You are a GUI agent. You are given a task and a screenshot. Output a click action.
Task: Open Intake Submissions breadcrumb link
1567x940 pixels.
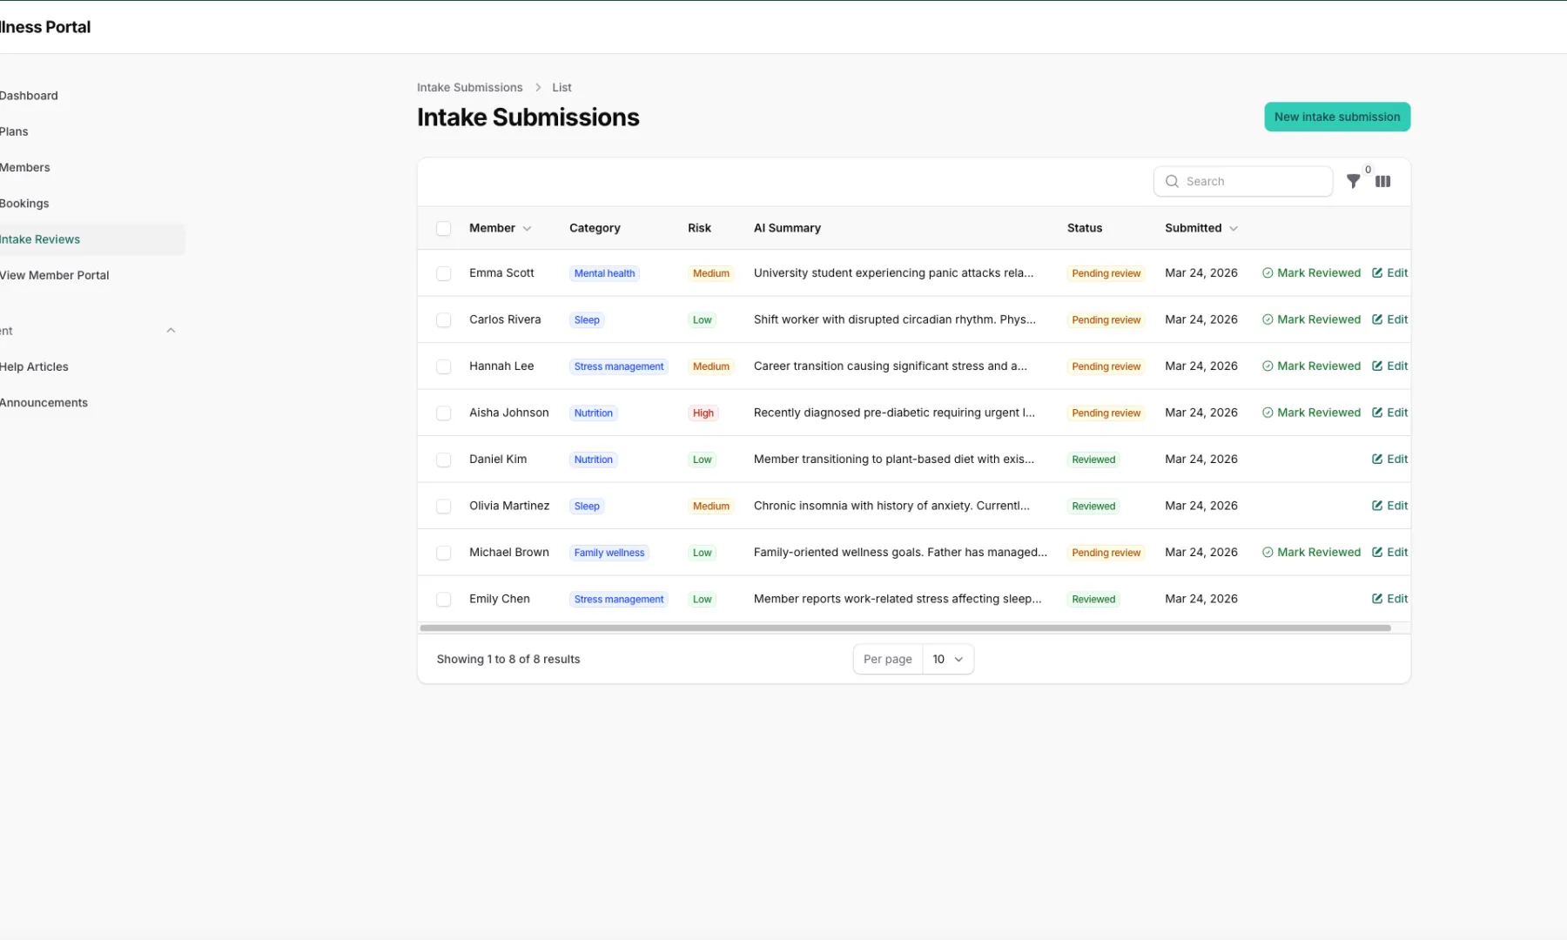click(x=469, y=87)
